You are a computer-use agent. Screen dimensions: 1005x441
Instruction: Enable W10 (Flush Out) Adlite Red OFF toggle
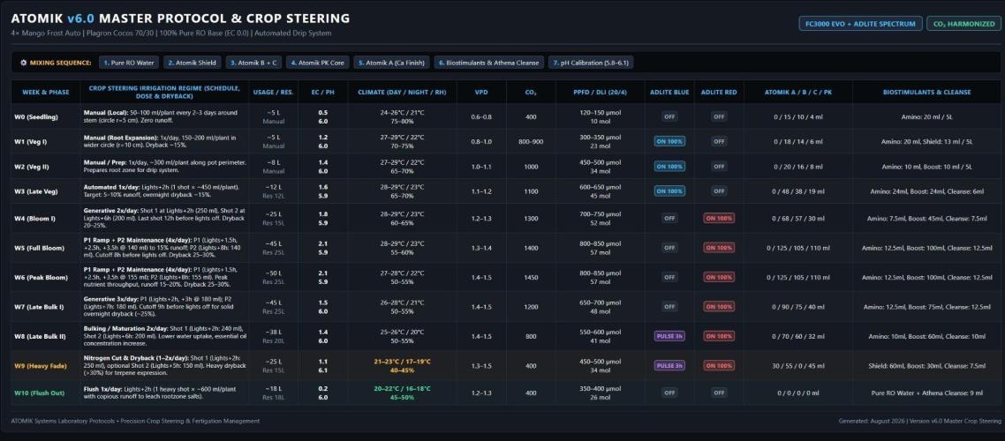coord(719,392)
